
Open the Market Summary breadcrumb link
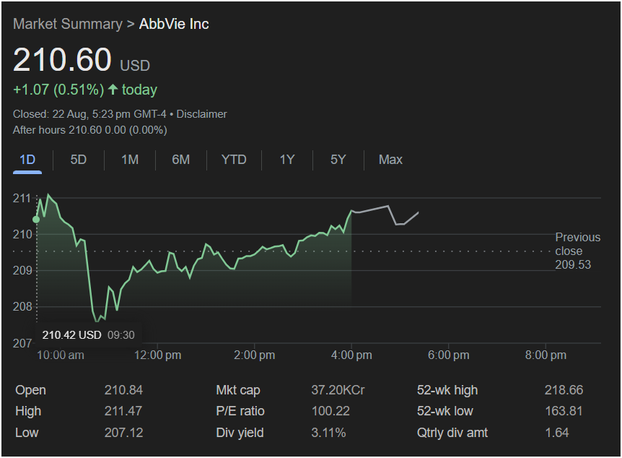point(67,24)
